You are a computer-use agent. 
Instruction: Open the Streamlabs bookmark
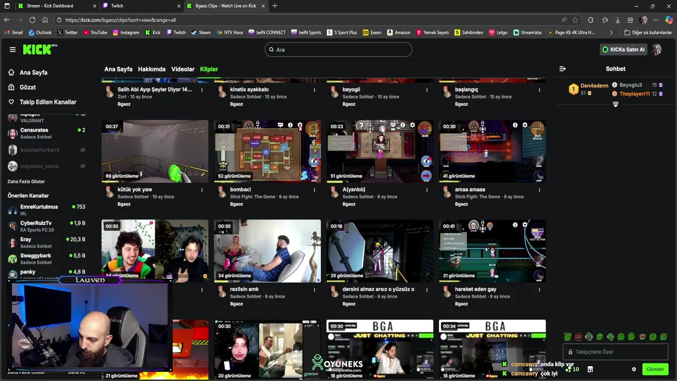pos(528,32)
